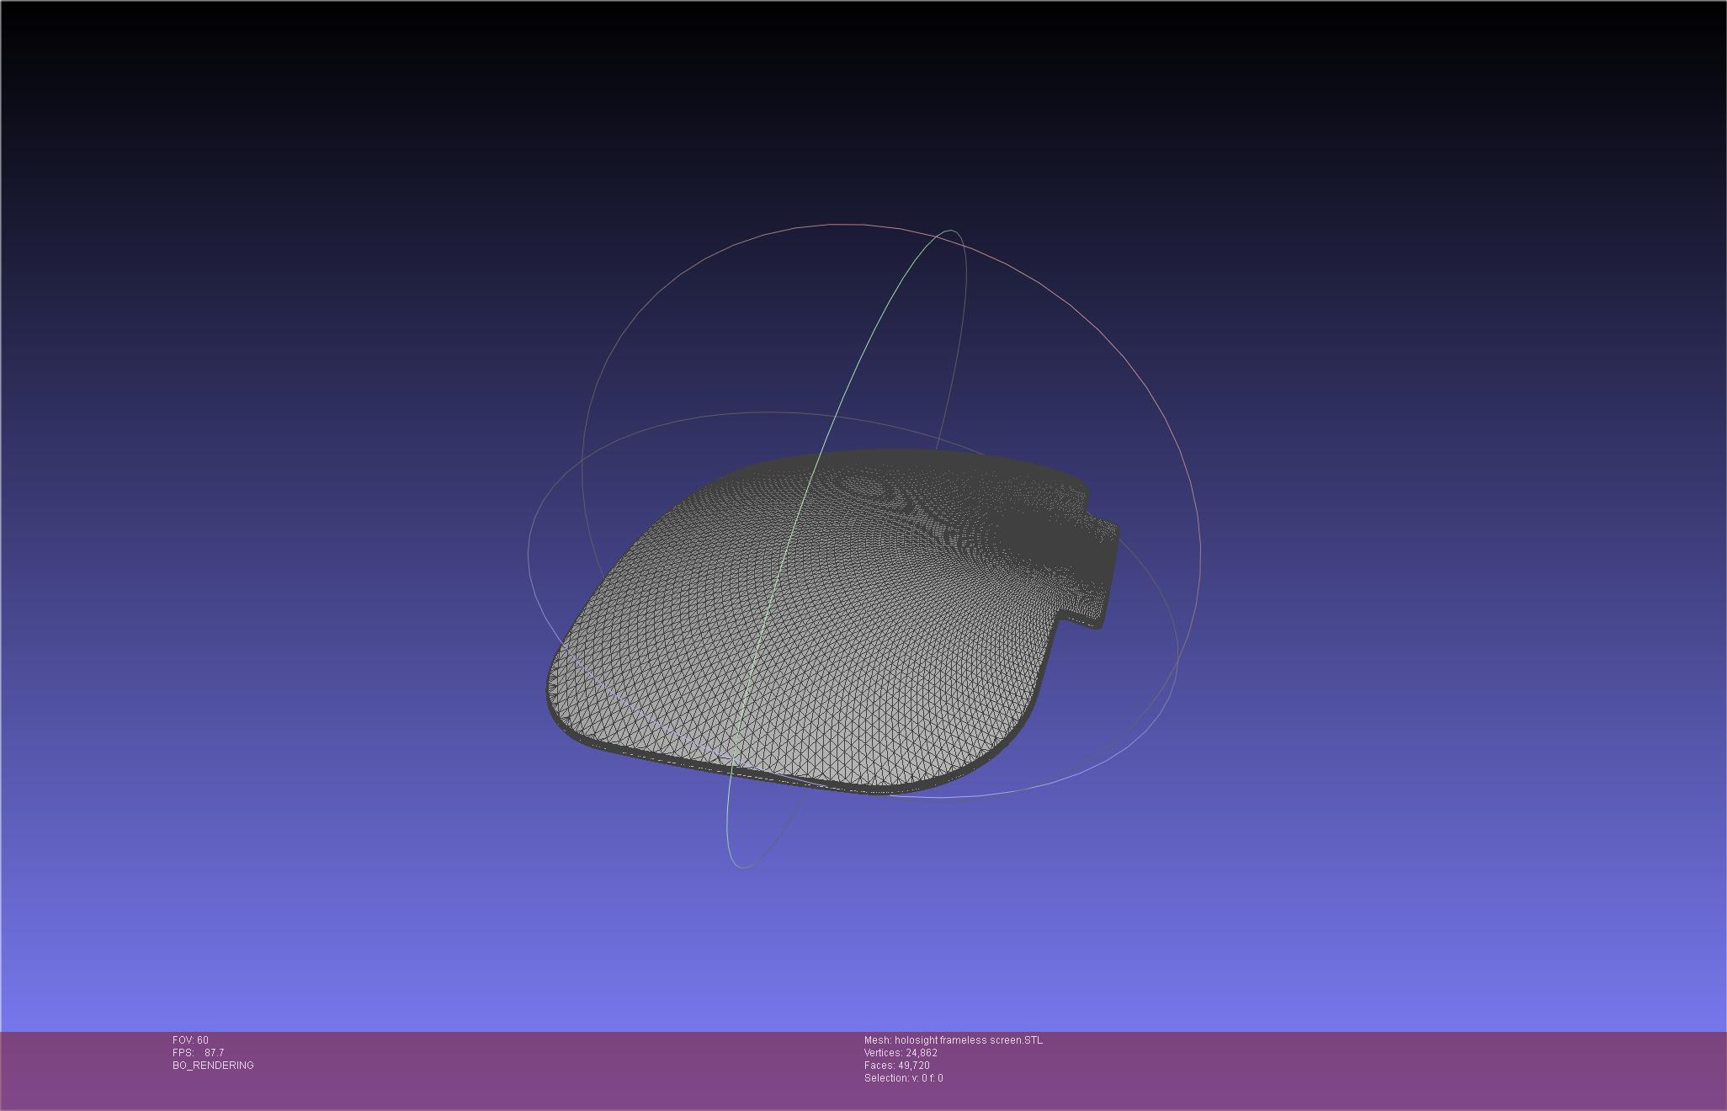Click the FOV: 60 readout
1727x1111 pixels.
[190, 1040]
